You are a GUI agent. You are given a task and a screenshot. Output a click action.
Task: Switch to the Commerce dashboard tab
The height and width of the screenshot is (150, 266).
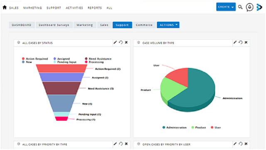click(144, 25)
